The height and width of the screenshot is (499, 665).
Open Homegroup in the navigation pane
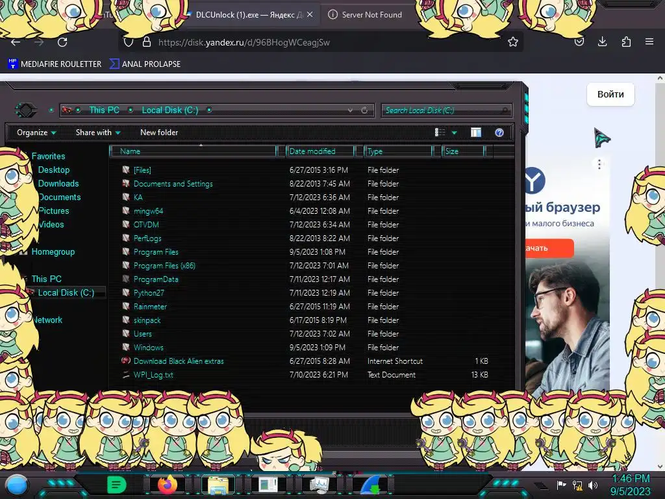click(53, 251)
